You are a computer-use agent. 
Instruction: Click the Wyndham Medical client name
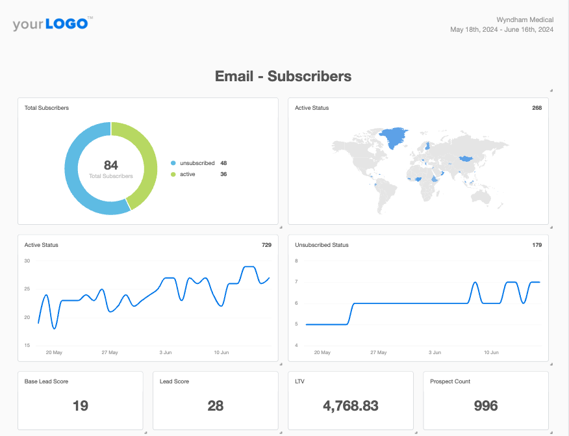point(525,20)
